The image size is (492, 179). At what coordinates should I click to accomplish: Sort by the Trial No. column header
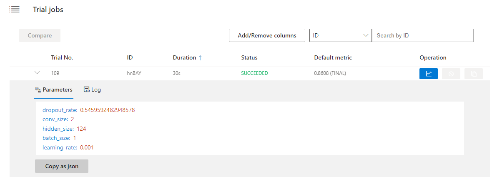(x=62, y=58)
